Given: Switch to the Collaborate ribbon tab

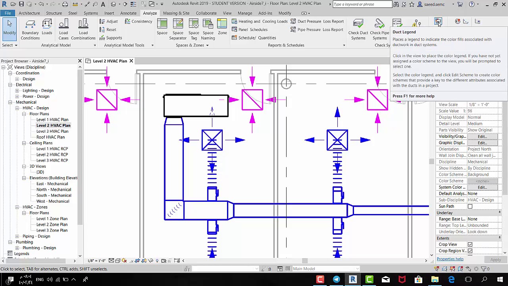Looking at the screenshot, I should point(206,13).
